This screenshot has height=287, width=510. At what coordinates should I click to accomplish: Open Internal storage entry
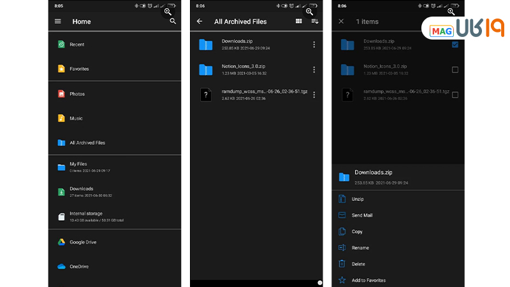coord(85,216)
